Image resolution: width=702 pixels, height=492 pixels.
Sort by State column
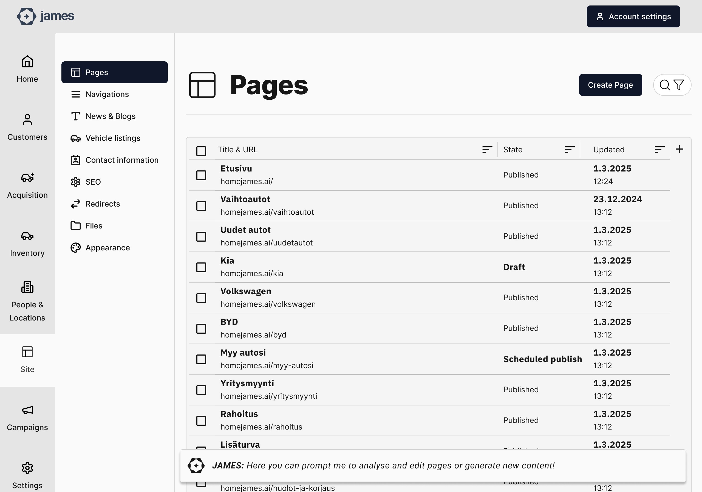click(x=569, y=150)
